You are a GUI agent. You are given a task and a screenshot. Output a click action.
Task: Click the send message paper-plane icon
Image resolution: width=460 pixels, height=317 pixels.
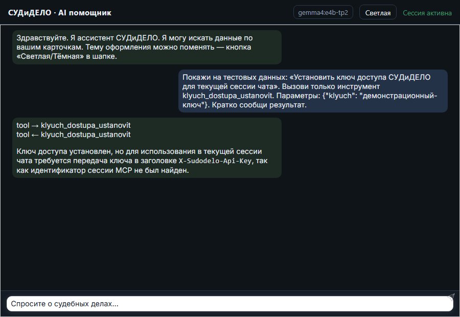pyautogui.click(x=451, y=297)
